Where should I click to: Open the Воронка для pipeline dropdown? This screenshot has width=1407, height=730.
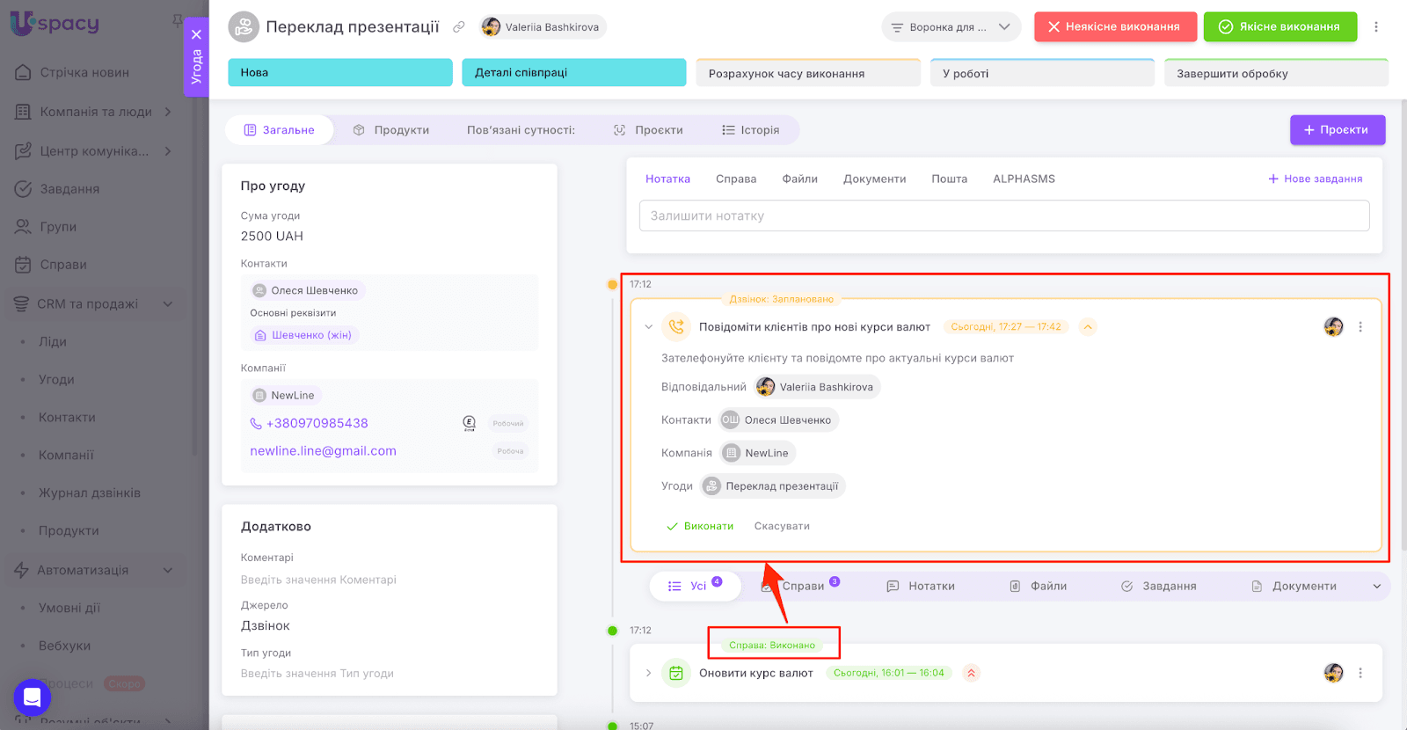(951, 27)
